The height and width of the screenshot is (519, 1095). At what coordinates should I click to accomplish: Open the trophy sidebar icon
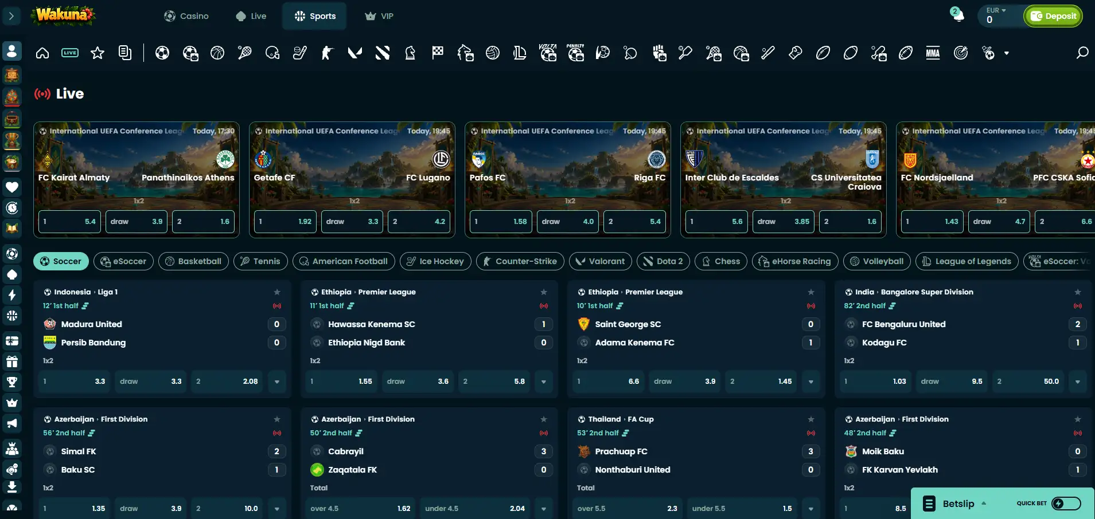pyautogui.click(x=12, y=382)
